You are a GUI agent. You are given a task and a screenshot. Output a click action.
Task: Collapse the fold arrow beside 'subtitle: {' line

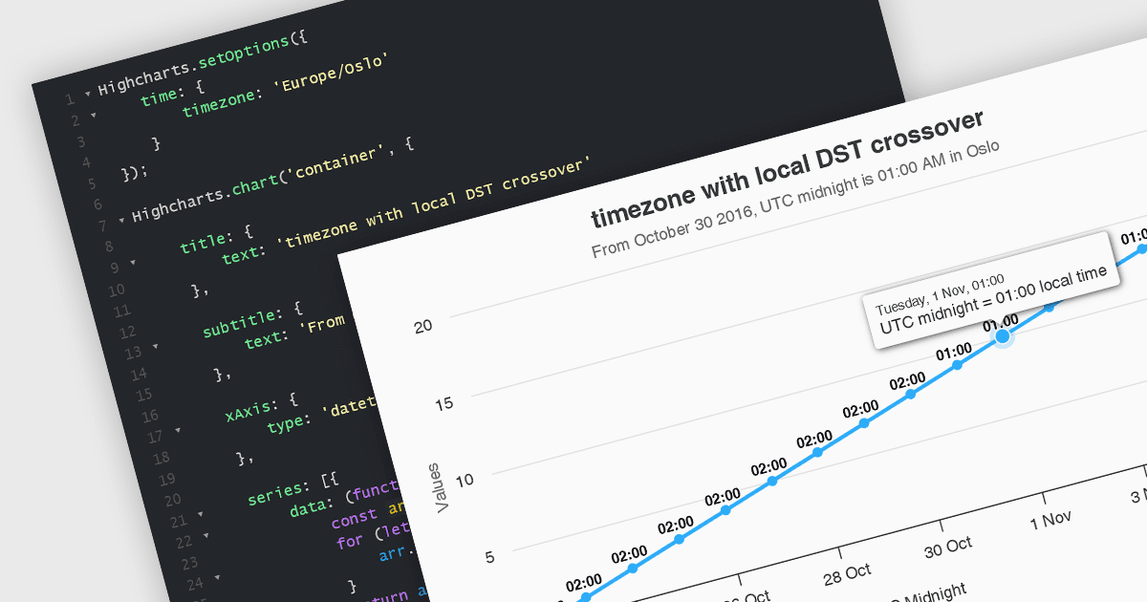tap(155, 349)
